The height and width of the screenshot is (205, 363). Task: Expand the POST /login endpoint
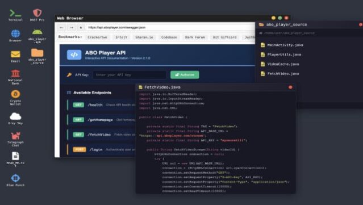(x=101, y=149)
